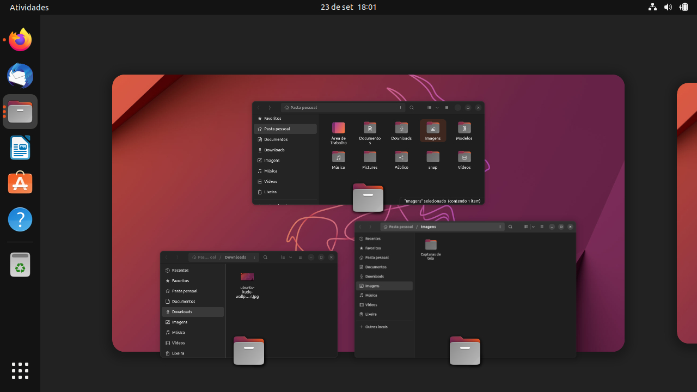This screenshot has height=392, width=697.
Task: Click the list view icon in Imagens window
Action: point(526,227)
